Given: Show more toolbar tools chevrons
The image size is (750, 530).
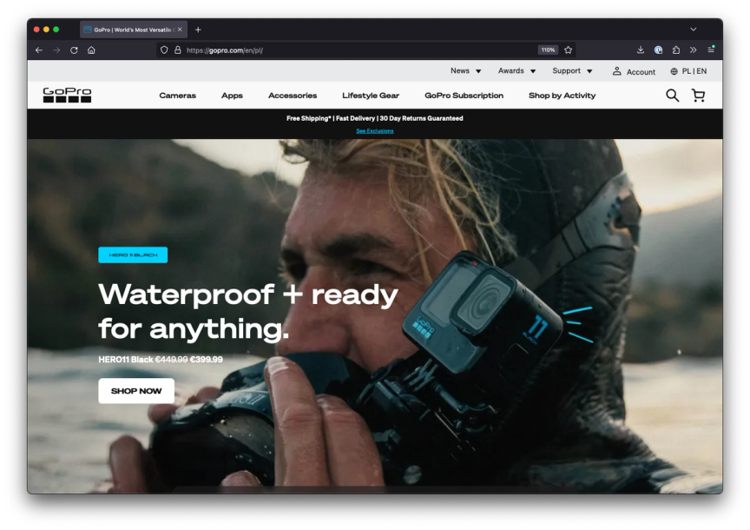Looking at the screenshot, I should coord(693,50).
